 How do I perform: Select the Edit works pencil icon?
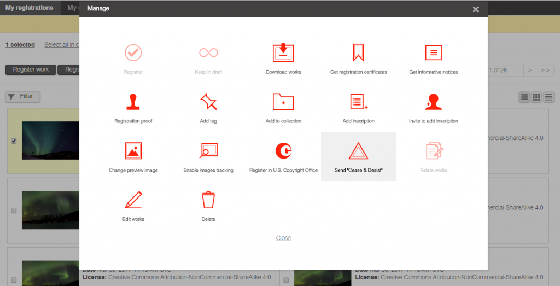[133, 200]
